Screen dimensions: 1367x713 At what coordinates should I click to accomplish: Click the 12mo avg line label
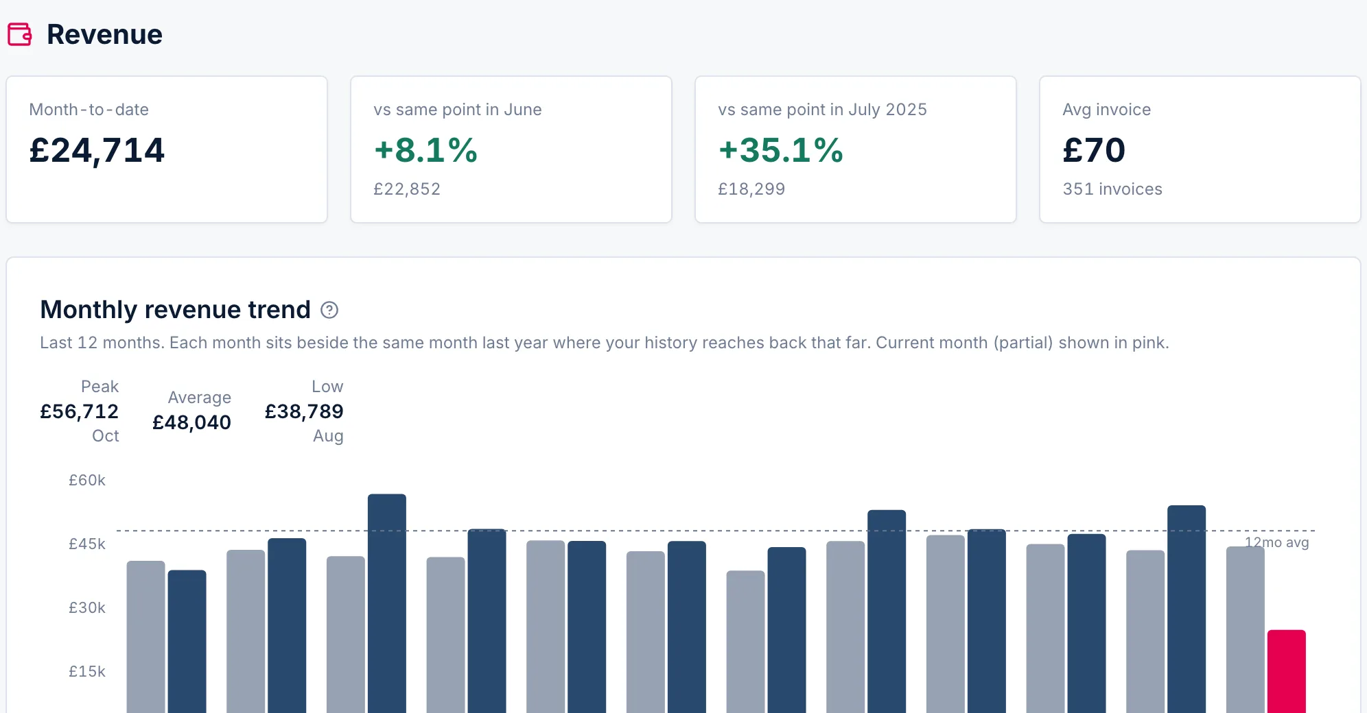click(x=1277, y=542)
